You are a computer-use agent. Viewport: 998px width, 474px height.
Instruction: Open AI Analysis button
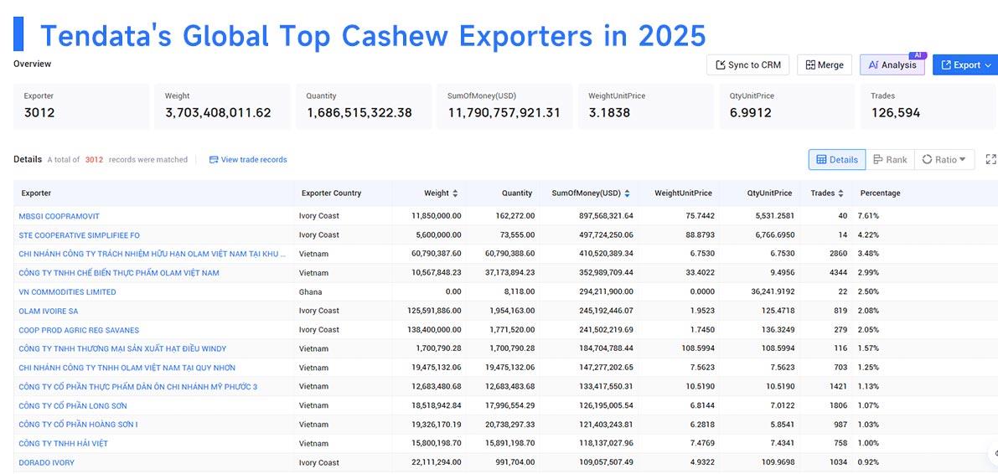click(892, 64)
